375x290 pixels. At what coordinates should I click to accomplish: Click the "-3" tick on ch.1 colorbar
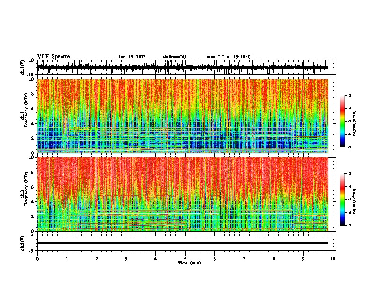(349, 95)
